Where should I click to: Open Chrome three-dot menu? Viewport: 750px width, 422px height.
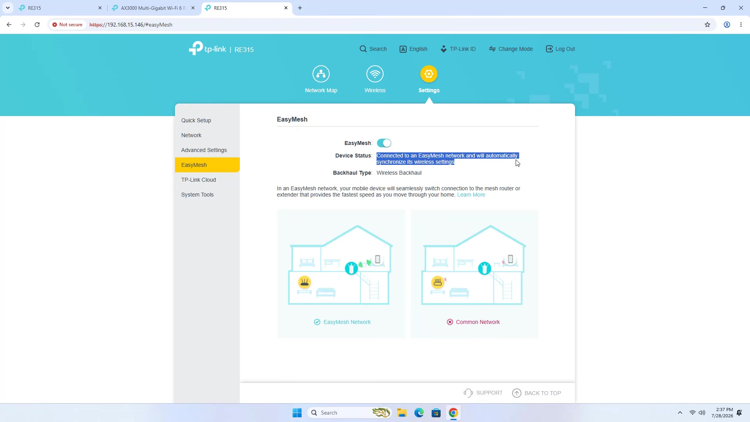pyautogui.click(x=741, y=25)
